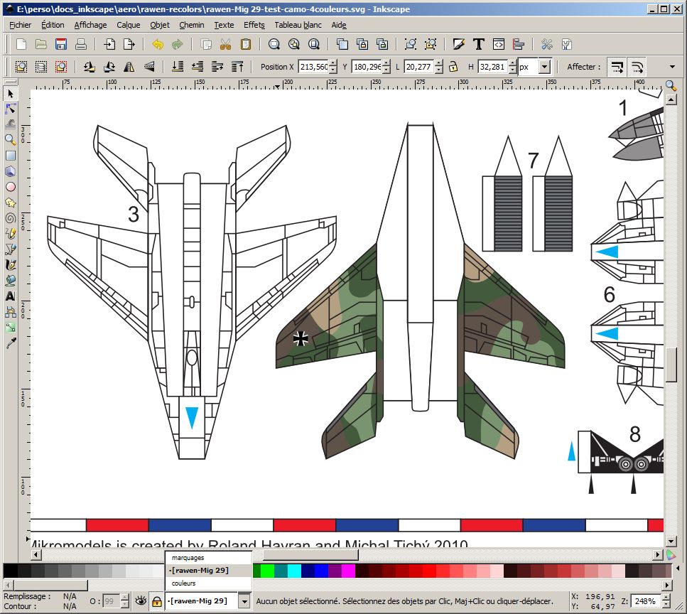Image resolution: width=687 pixels, height=614 pixels.
Task: Open the Affichage menu
Action: (90, 25)
